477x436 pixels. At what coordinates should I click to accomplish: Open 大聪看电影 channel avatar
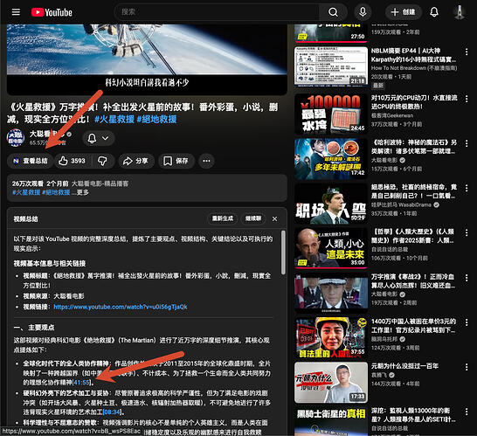pos(16,137)
